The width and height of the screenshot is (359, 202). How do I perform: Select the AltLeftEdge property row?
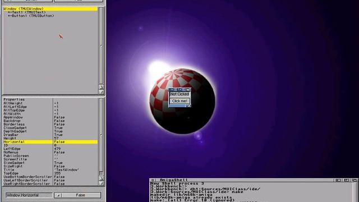(x=50, y=107)
